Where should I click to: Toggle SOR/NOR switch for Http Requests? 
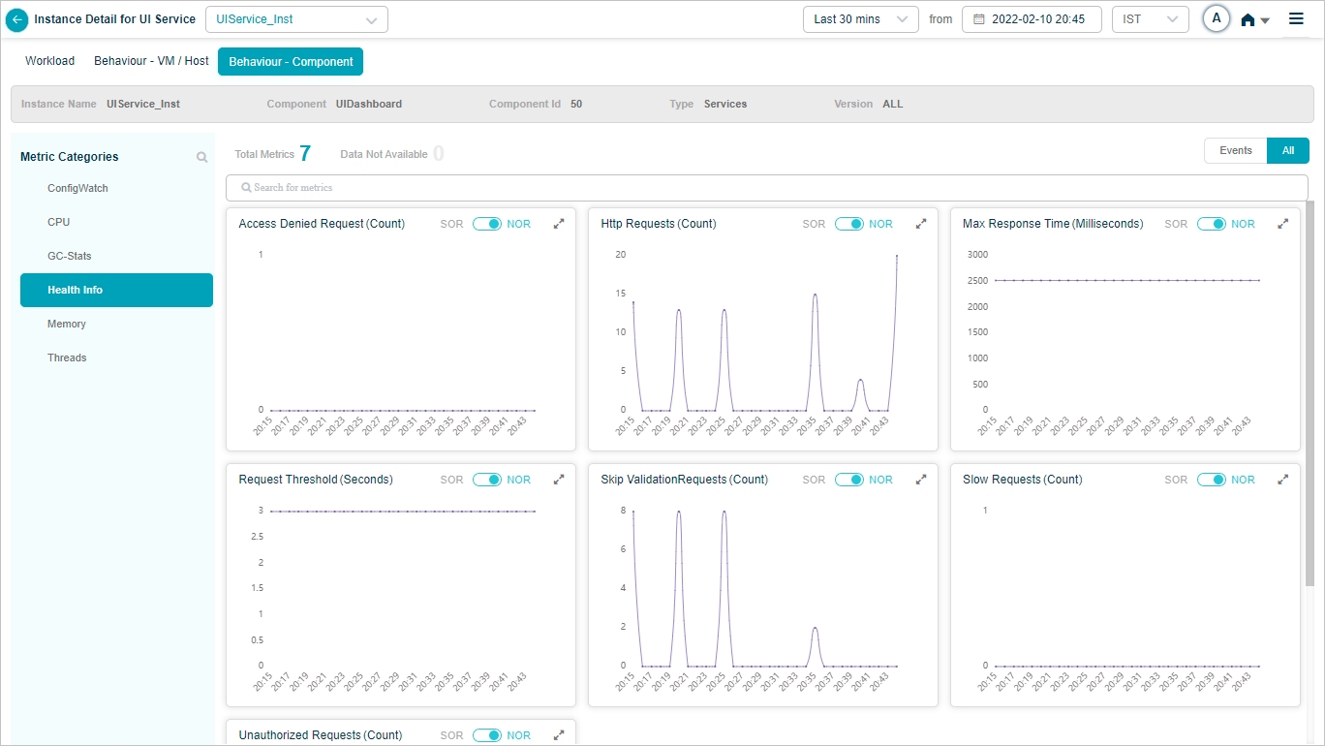click(x=849, y=224)
